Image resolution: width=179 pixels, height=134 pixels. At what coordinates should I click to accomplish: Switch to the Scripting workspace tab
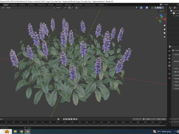pyautogui.click(x=101, y=5)
